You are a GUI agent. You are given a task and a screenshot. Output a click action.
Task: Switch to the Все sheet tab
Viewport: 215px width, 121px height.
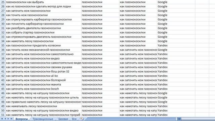[74, 119]
